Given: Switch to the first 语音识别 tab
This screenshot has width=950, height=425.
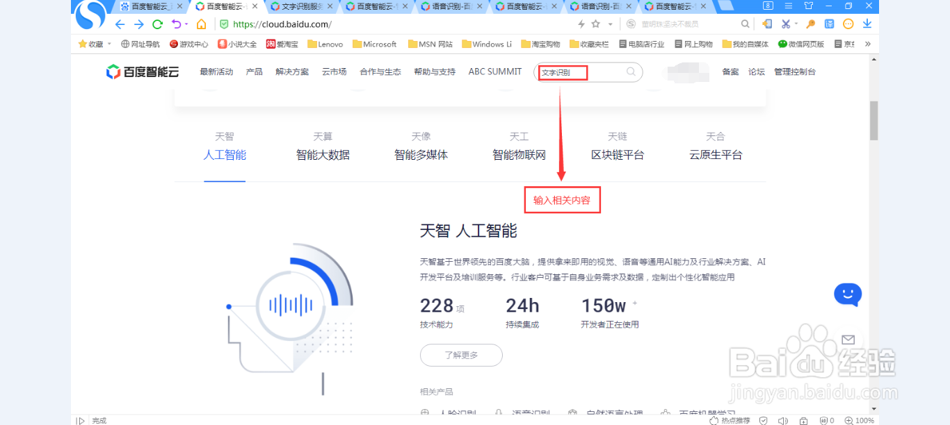Looking at the screenshot, I should point(452,6).
